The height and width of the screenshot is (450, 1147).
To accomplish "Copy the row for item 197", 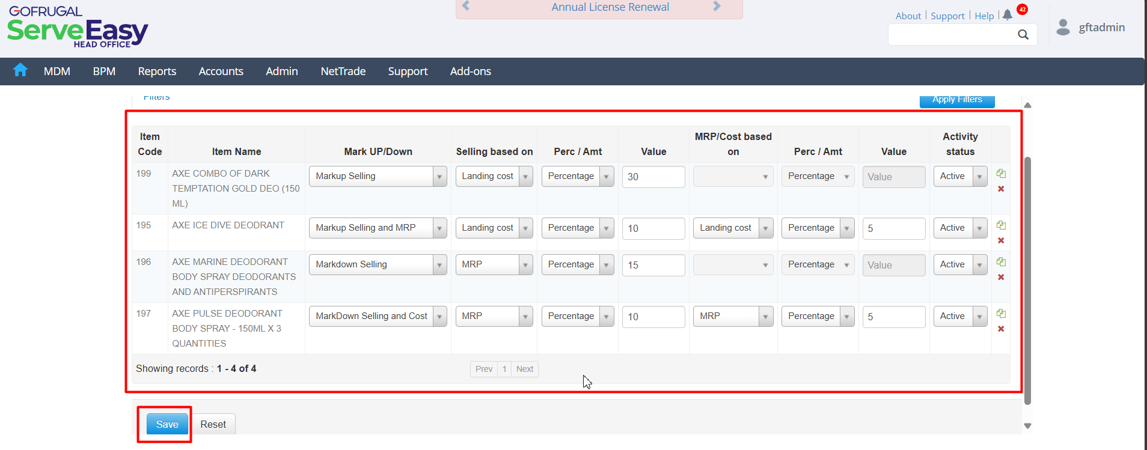I will [1001, 314].
